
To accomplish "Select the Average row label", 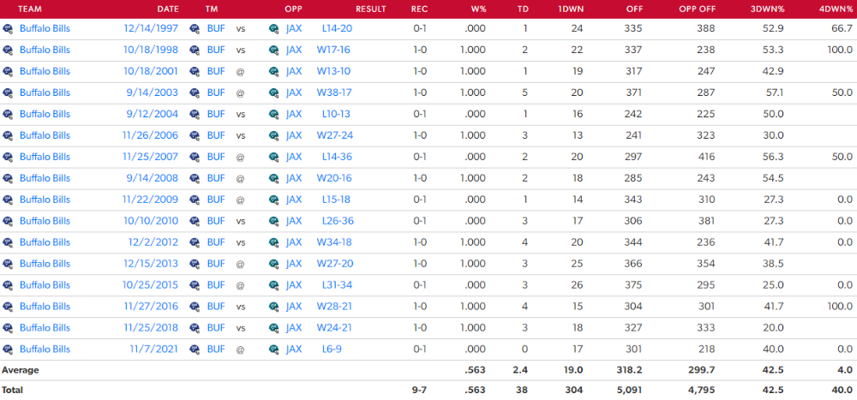I will (x=21, y=370).
